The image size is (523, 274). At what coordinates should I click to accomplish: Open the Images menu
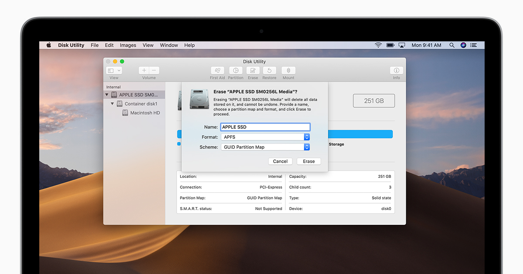(128, 45)
